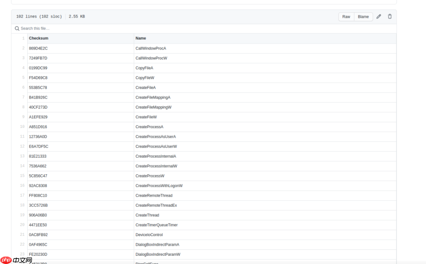Click the pencil icon to edit file
426x264 pixels.
(x=379, y=17)
